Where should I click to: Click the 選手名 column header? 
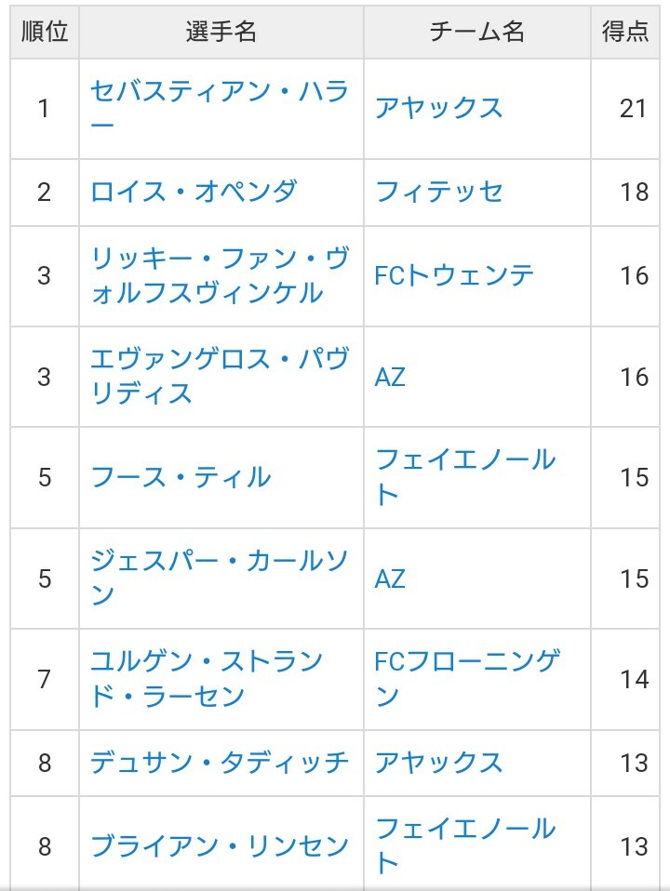[221, 32]
